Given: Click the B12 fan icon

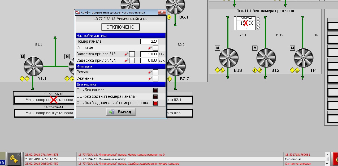Looking at the screenshot, I should tap(266, 58).
